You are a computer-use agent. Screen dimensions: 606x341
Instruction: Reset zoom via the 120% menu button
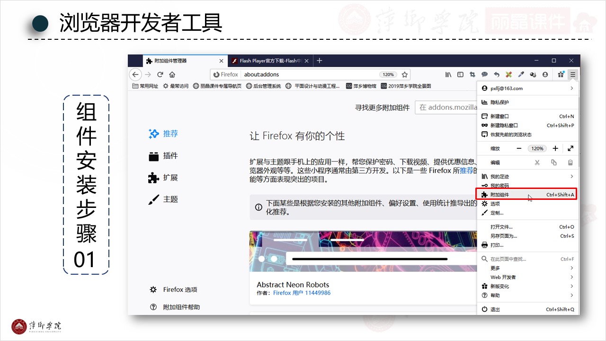pos(537,149)
